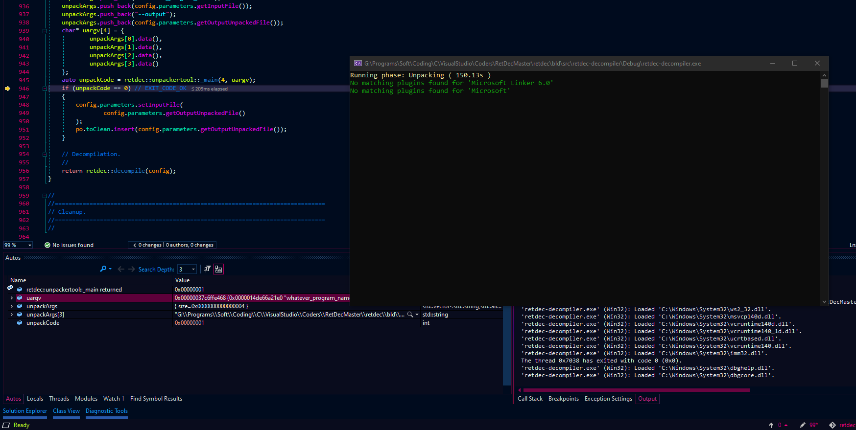Click the unpushed commits up arrow in status bar
856x430 pixels.
[x=771, y=425]
